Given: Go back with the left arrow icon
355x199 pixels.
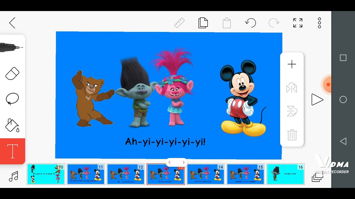Looking at the screenshot, I should (x=12, y=23).
